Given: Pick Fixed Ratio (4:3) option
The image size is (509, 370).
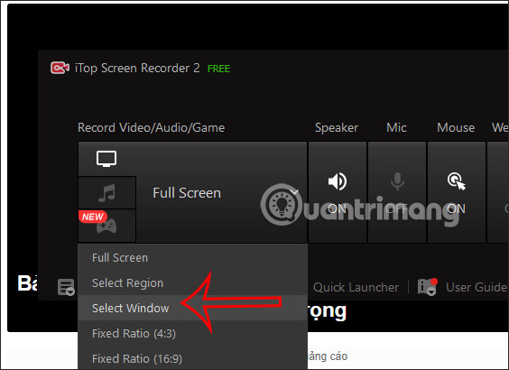Looking at the screenshot, I should pyautogui.click(x=192, y=333).
